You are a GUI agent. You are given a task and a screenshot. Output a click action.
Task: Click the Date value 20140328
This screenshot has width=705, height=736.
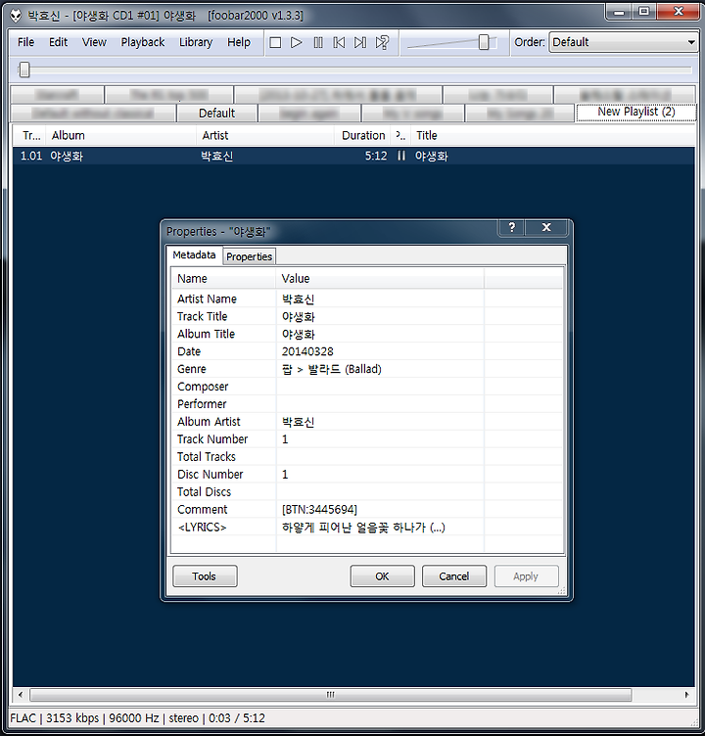click(x=307, y=351)
